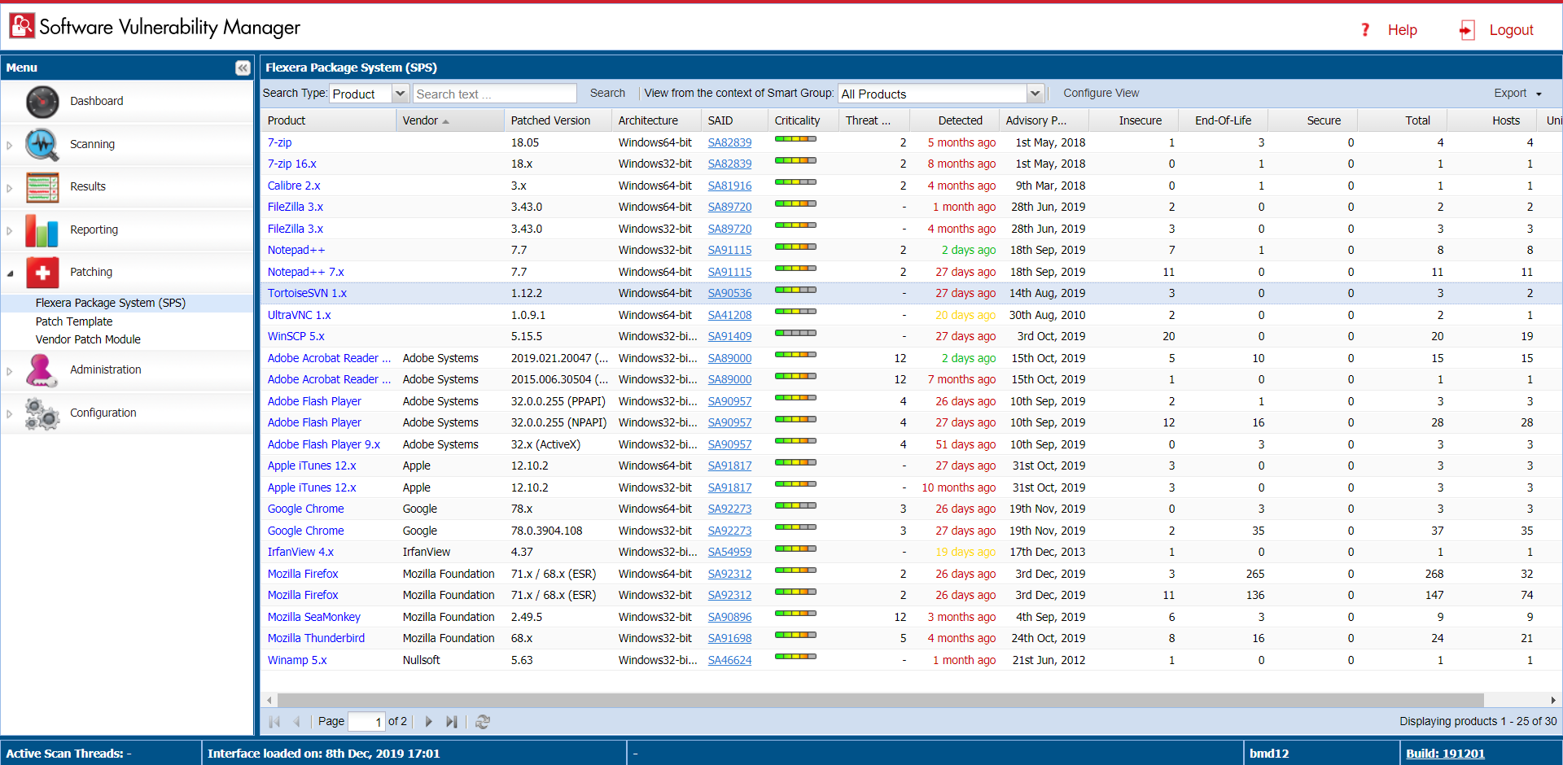This screenshot has height=765, width=1563.
Task: Click the Configure View button
Action: point(1101,94)
